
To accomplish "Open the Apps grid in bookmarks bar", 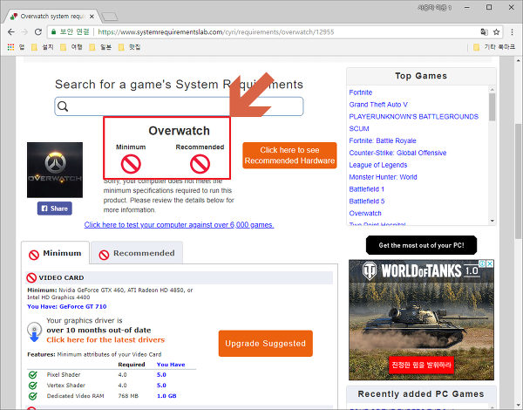I will coord(10,47).
